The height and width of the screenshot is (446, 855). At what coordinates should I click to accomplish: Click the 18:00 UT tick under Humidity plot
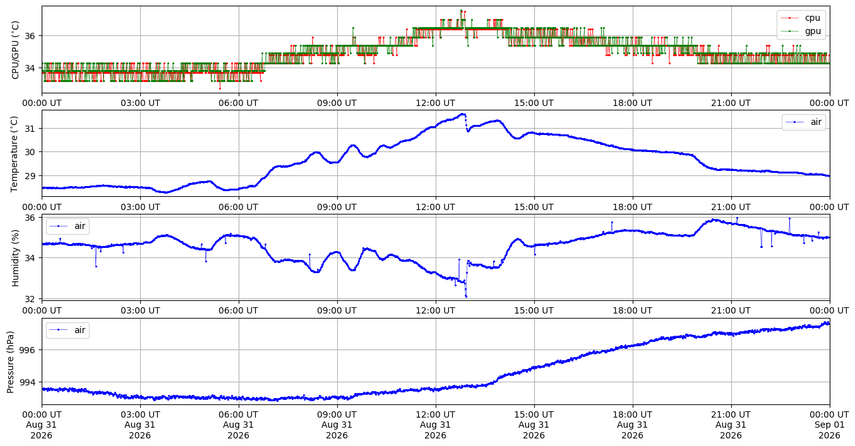pyautogui.click(x=632, y=311)
